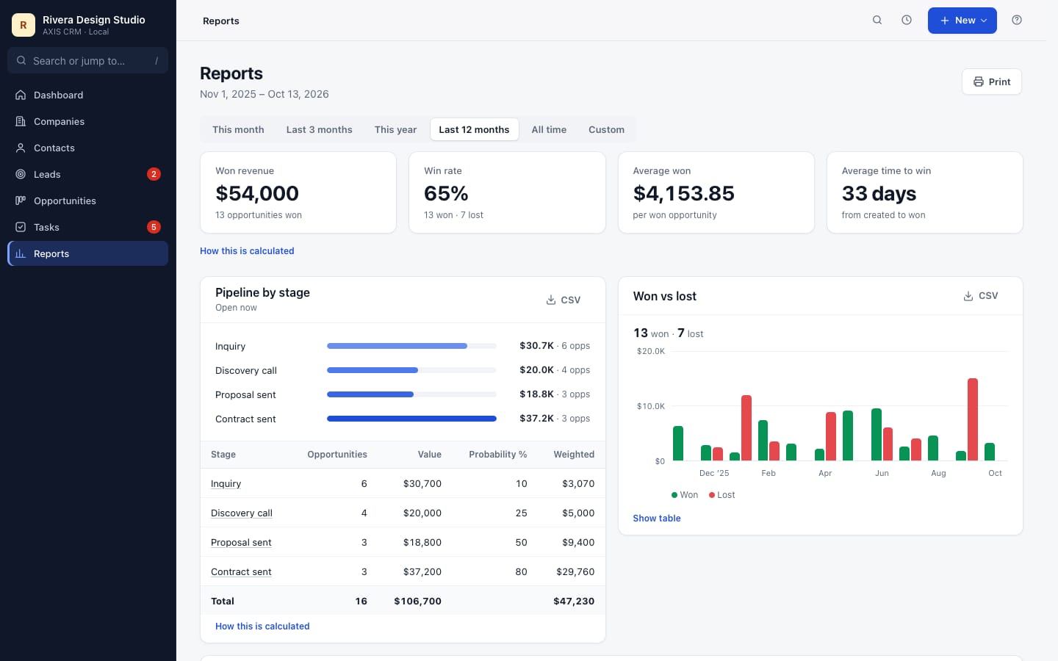Click the Total weighted value $47,230

[x=574, y=602]
